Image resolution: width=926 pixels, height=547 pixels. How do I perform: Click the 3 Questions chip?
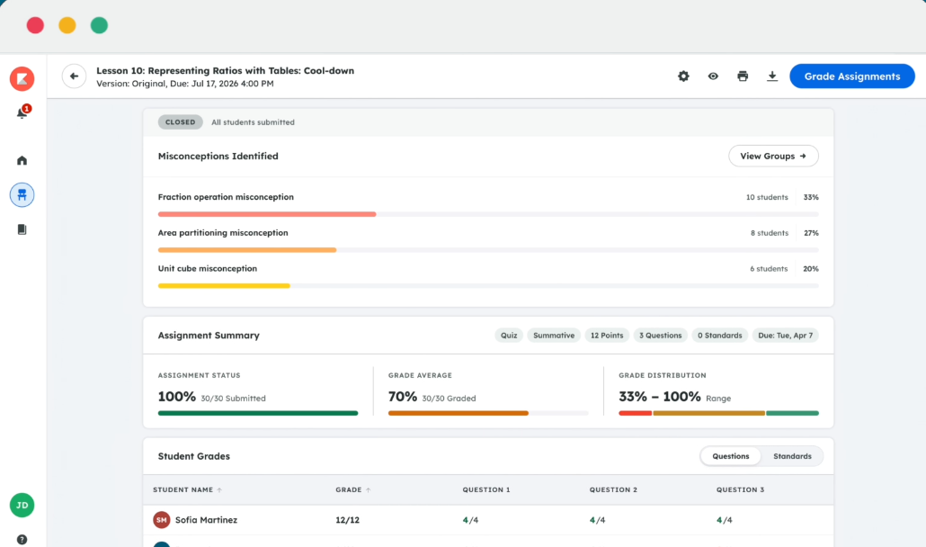[x=660, y=336]
